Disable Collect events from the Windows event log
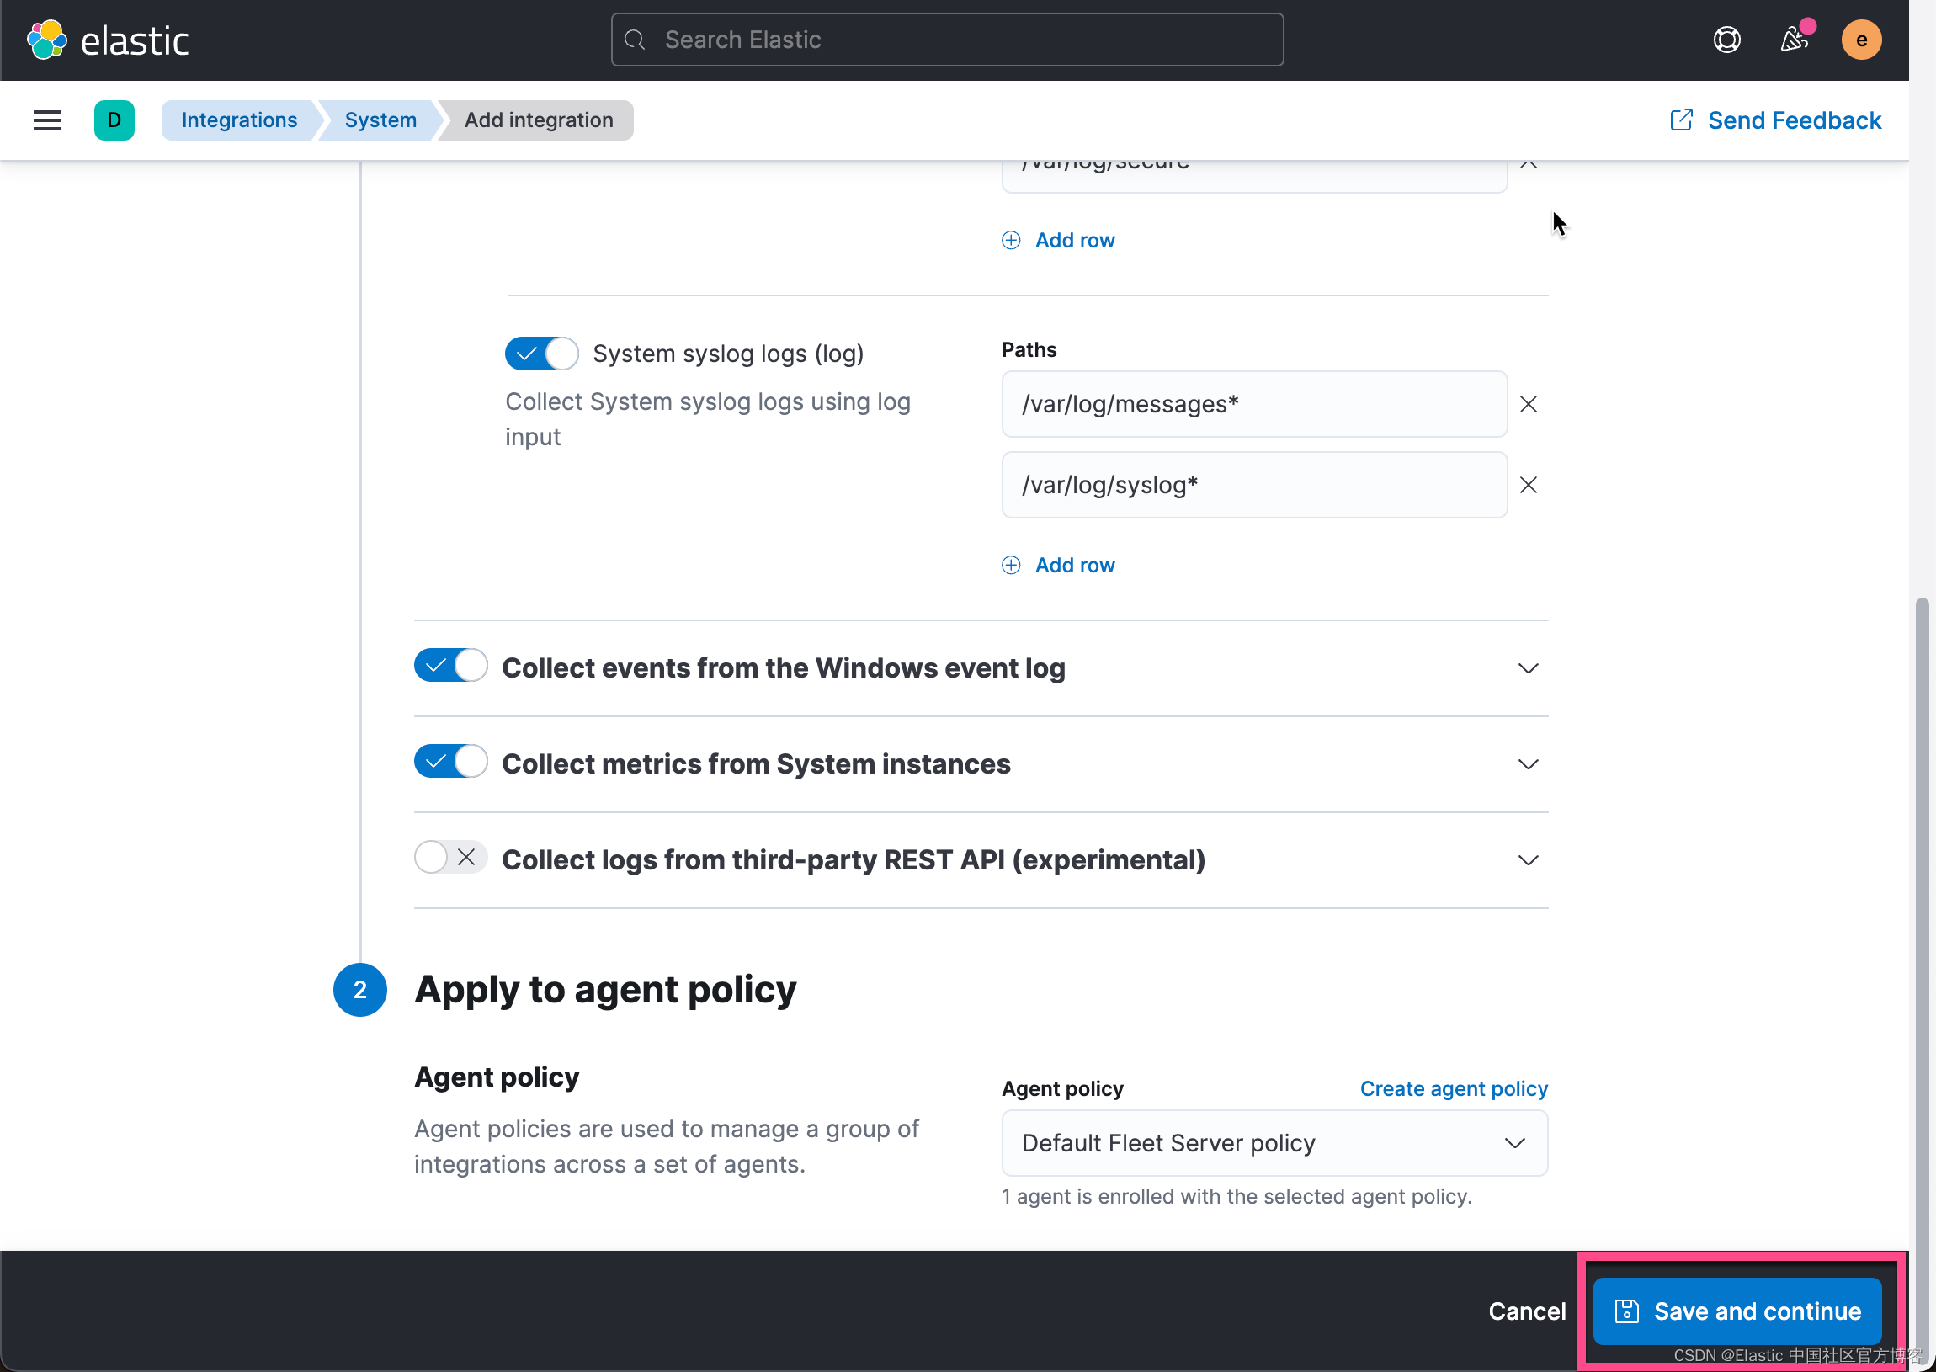 point(450,666)
